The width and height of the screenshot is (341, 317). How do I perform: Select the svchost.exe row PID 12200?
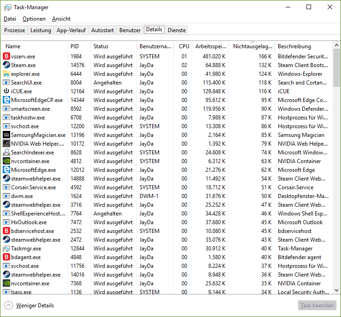[167, 126]
